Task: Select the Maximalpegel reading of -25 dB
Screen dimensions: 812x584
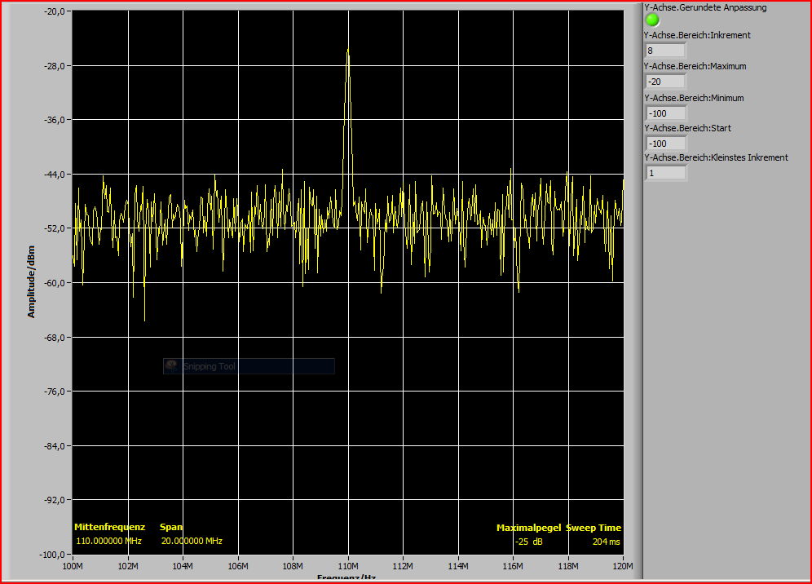Action: (x=529, y=542)
